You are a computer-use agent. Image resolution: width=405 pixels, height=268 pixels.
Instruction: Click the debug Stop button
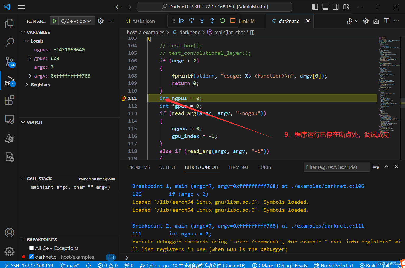click(x=233, y=21)
